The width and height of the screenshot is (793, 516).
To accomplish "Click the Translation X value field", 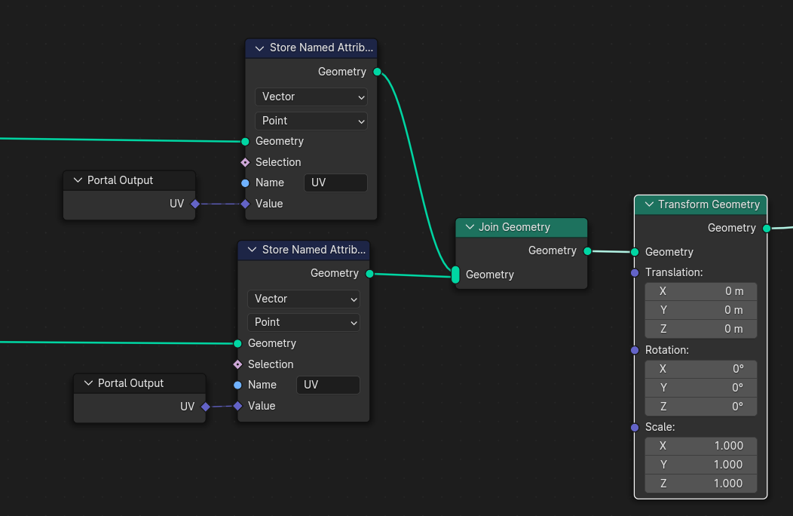I will click(701, 291).
